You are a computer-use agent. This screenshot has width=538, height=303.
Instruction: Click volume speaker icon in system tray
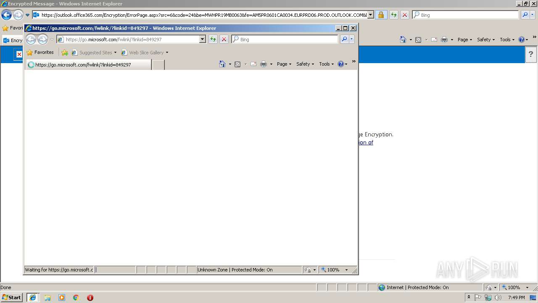[498, 298]
